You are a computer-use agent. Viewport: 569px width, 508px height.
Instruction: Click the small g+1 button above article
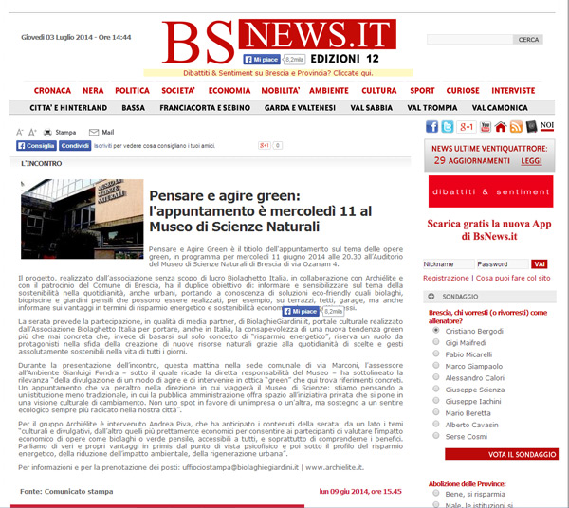pyautogui.click(x=265, y=145)
